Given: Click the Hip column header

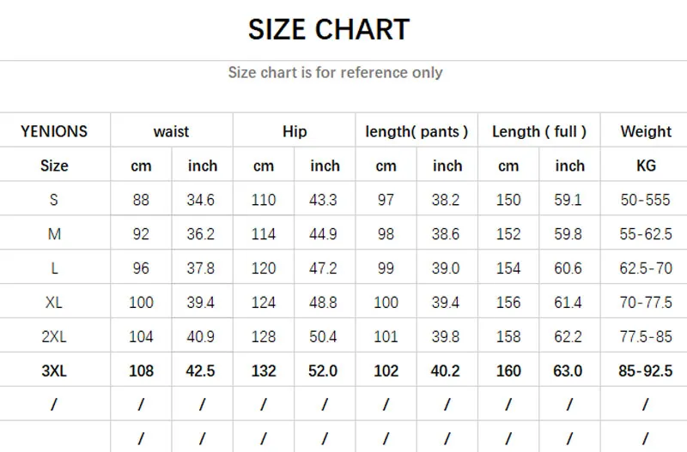Looking at the screenshot, I should [294, 131].
